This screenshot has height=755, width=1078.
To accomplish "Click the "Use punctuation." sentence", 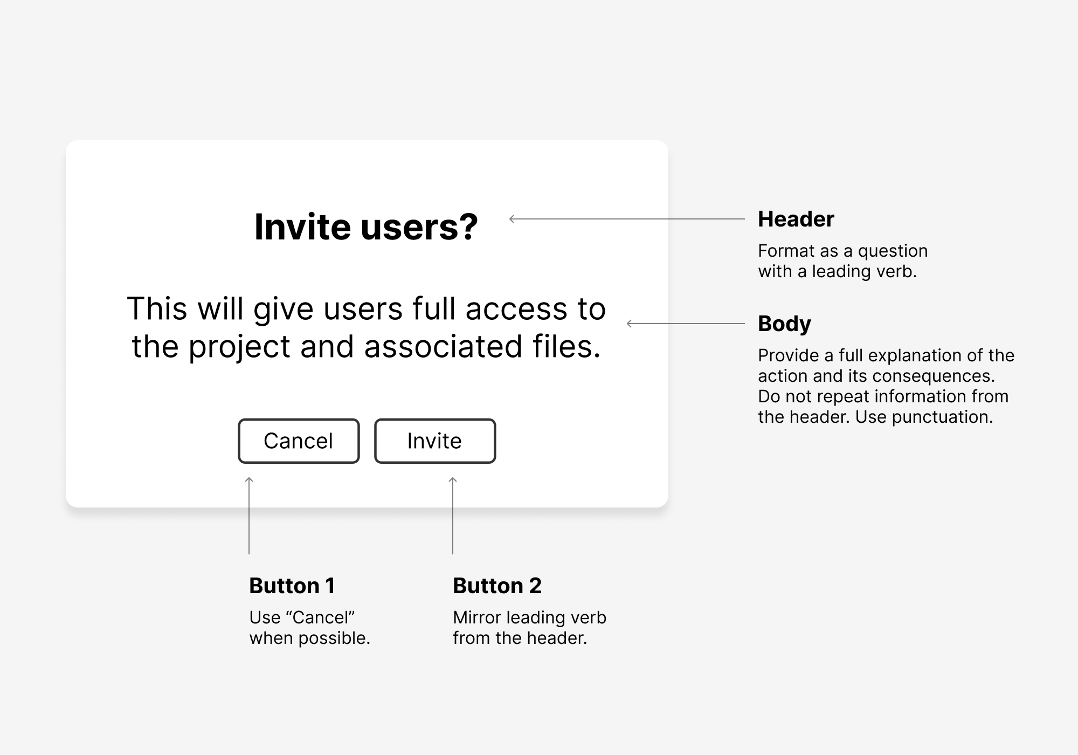I will click(x=924, y=417).
